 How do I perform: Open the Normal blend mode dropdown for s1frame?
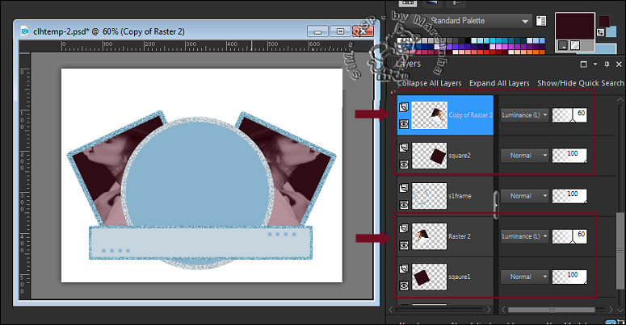(523, 196)
